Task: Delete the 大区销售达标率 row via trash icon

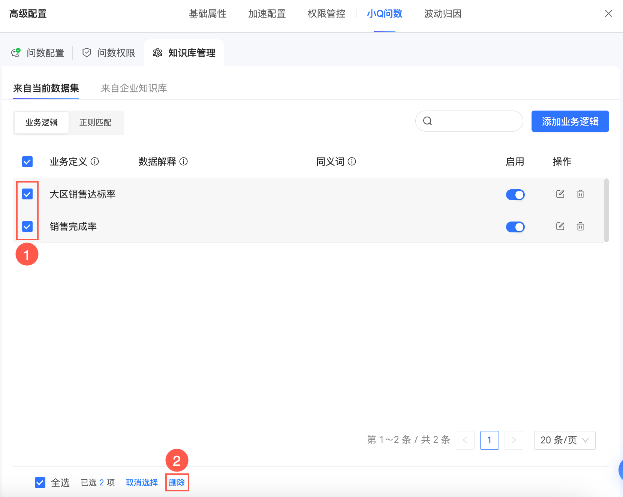Action: (x=580, y=194)
